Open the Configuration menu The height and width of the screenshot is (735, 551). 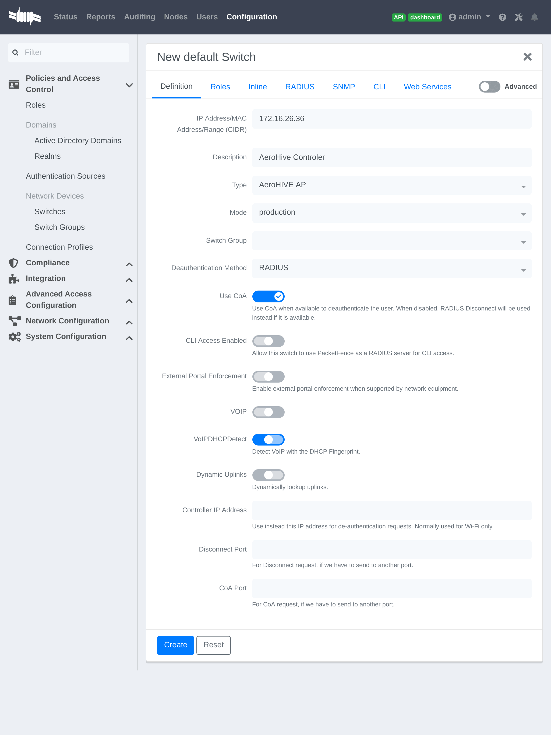(x=252, y=17)
